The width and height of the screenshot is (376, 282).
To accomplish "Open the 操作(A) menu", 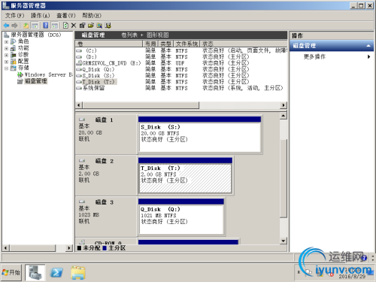I will [40, 16].
